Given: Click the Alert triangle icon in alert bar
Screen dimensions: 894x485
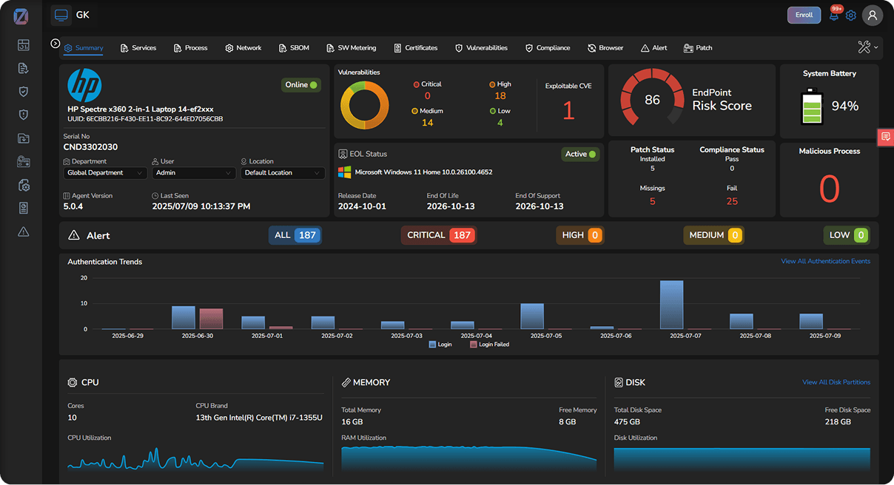Looking at the screenshot, I should 74,235.
